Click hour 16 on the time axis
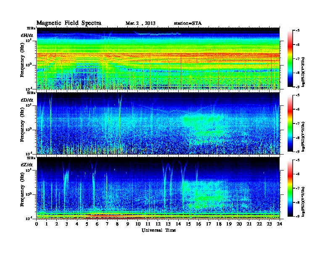 198,224
